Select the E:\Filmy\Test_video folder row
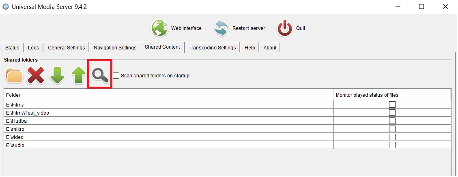The width and height of the screenshot is (458, 177). pos(169,113)
